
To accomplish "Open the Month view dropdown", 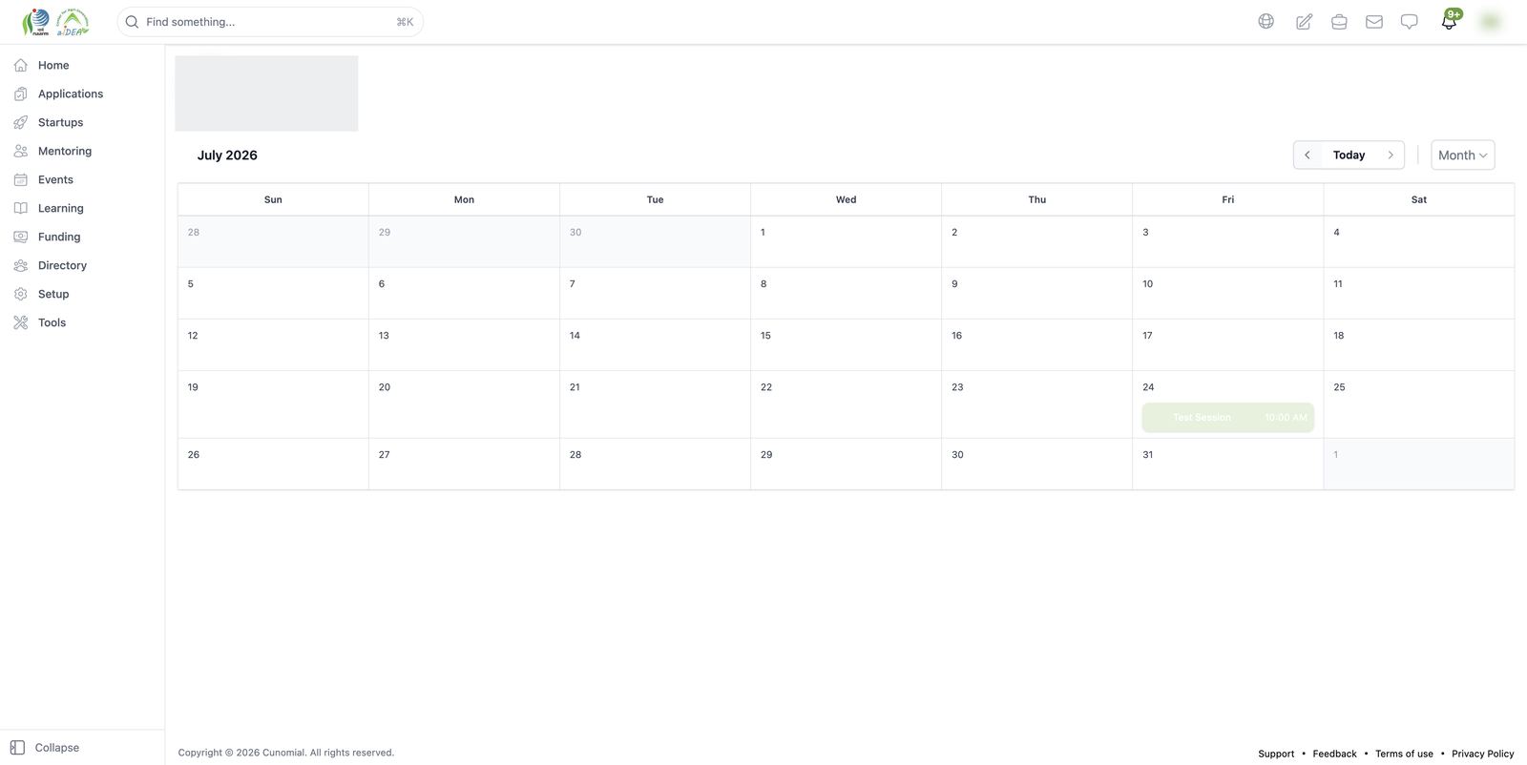I will (x=1462, y=155).
